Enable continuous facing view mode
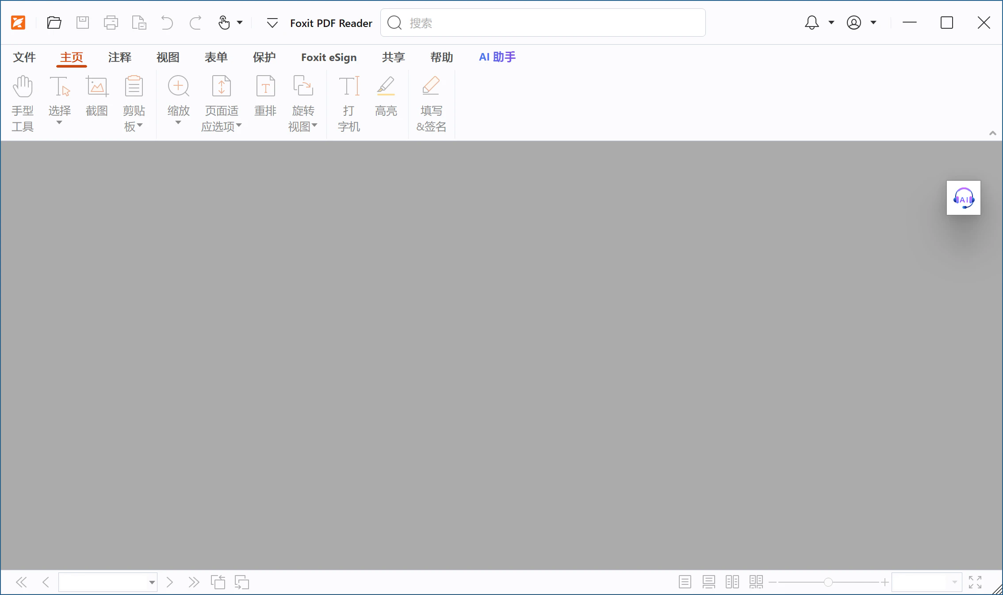Viewport: 1003px width, 595px height. point(756,582)
